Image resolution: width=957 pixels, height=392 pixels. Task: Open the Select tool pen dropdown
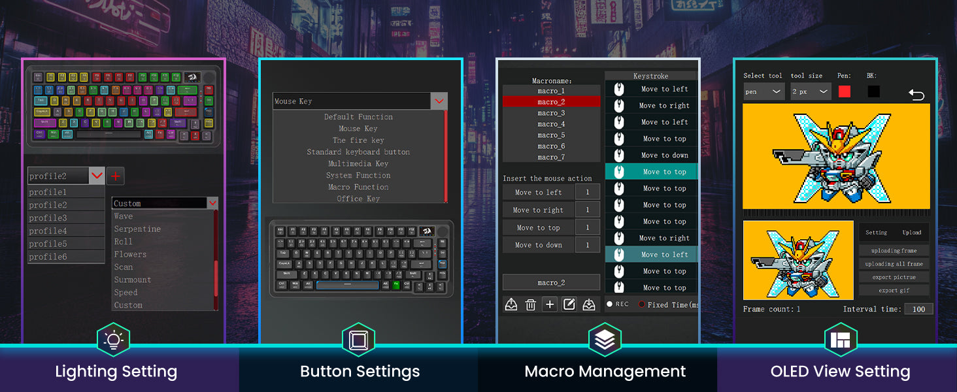(x=764, y=92)
